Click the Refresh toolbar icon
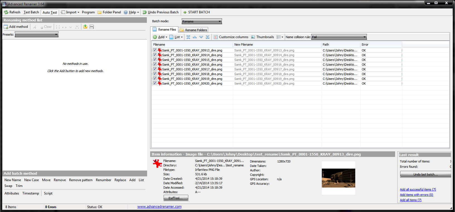The width and height of the screenshot is (455, 212). point(6,12)
